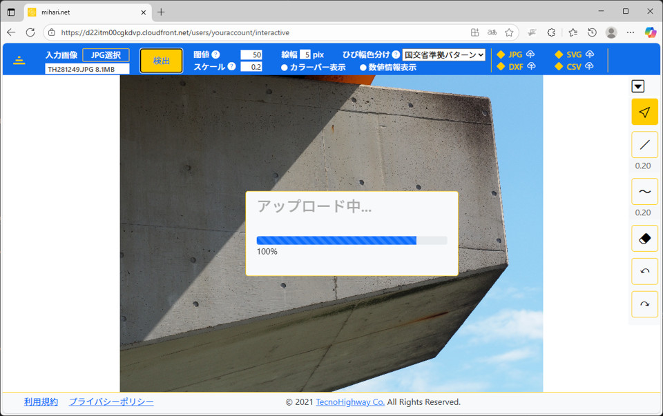Click the undo arrow in side toolbar
Screen dimensions: 663x416
click(x=644, y=271)
